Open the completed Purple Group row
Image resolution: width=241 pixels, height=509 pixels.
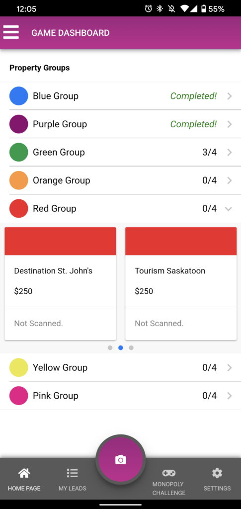(120, 124)
